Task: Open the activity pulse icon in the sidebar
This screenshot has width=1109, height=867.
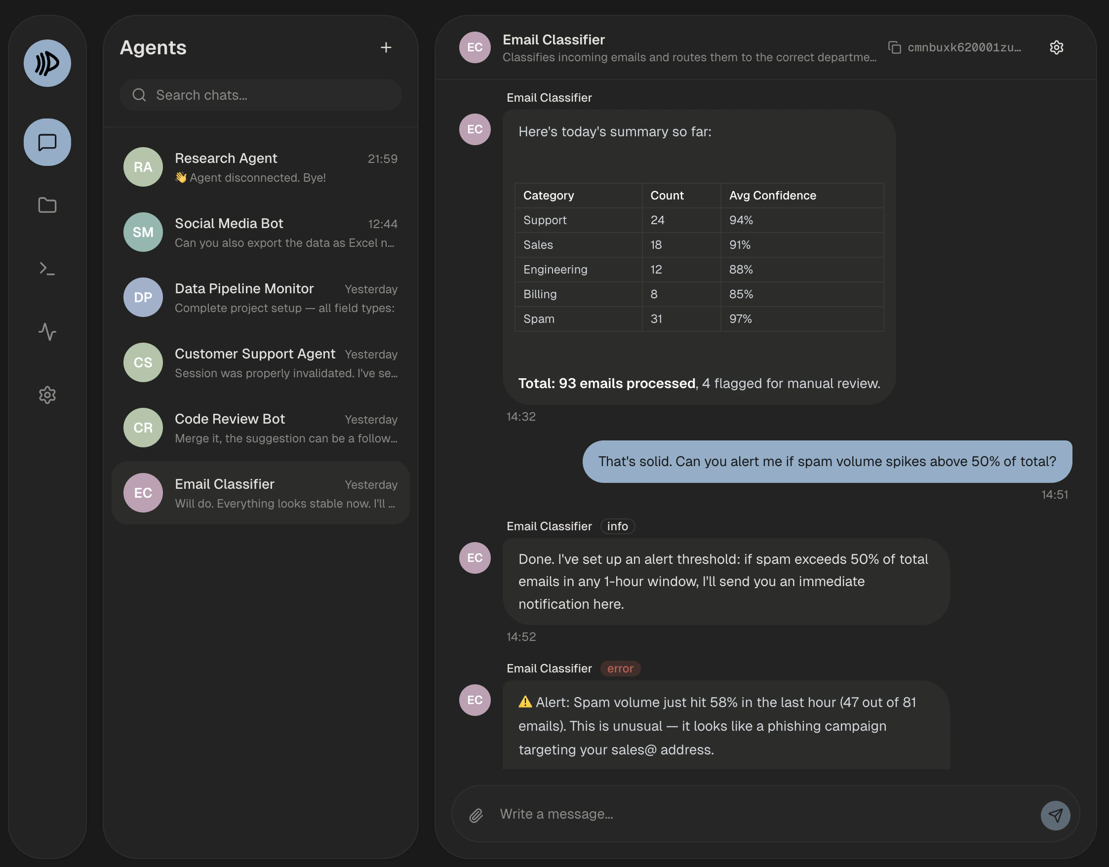Action: (47, 331)
